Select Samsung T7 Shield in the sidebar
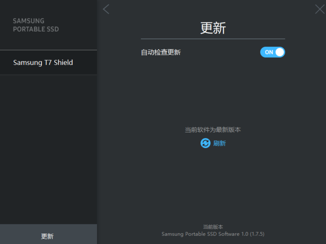 (48, 63)
